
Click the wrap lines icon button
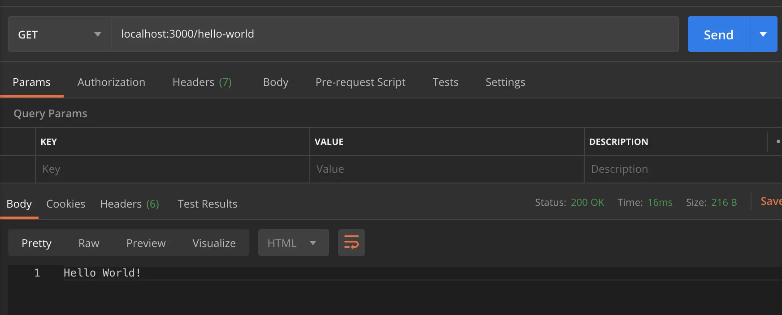(351, 243)
